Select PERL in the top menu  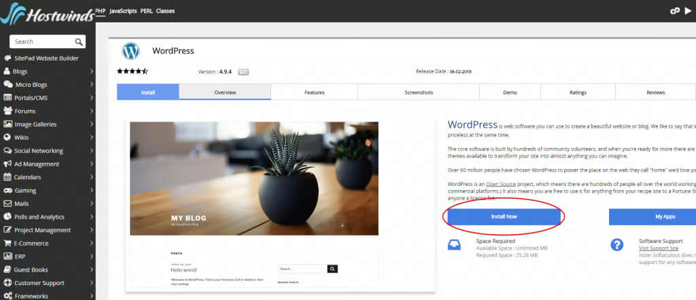tap(147, 11)
